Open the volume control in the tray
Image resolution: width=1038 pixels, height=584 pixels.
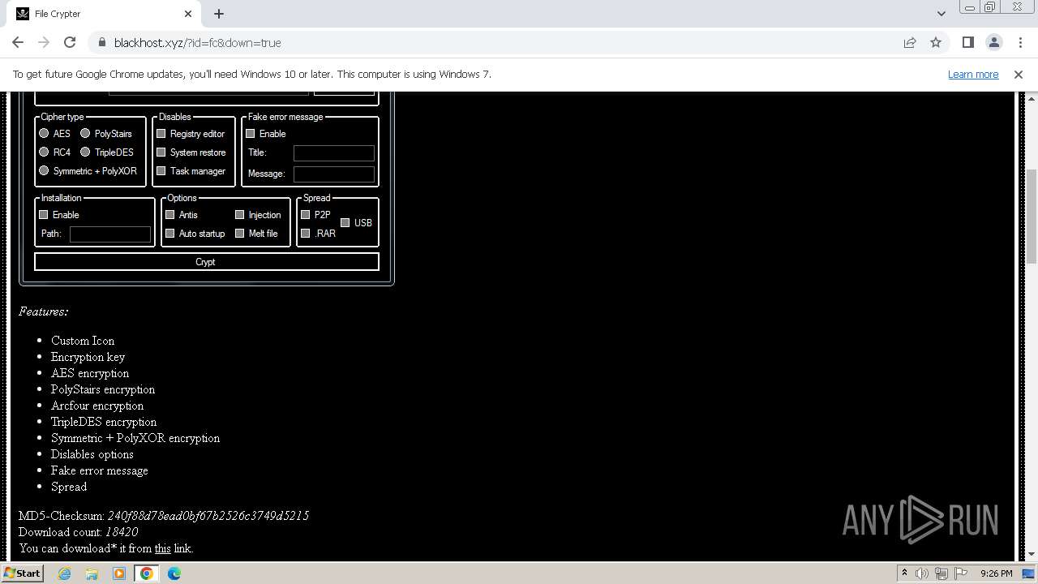tap(922, 573)
